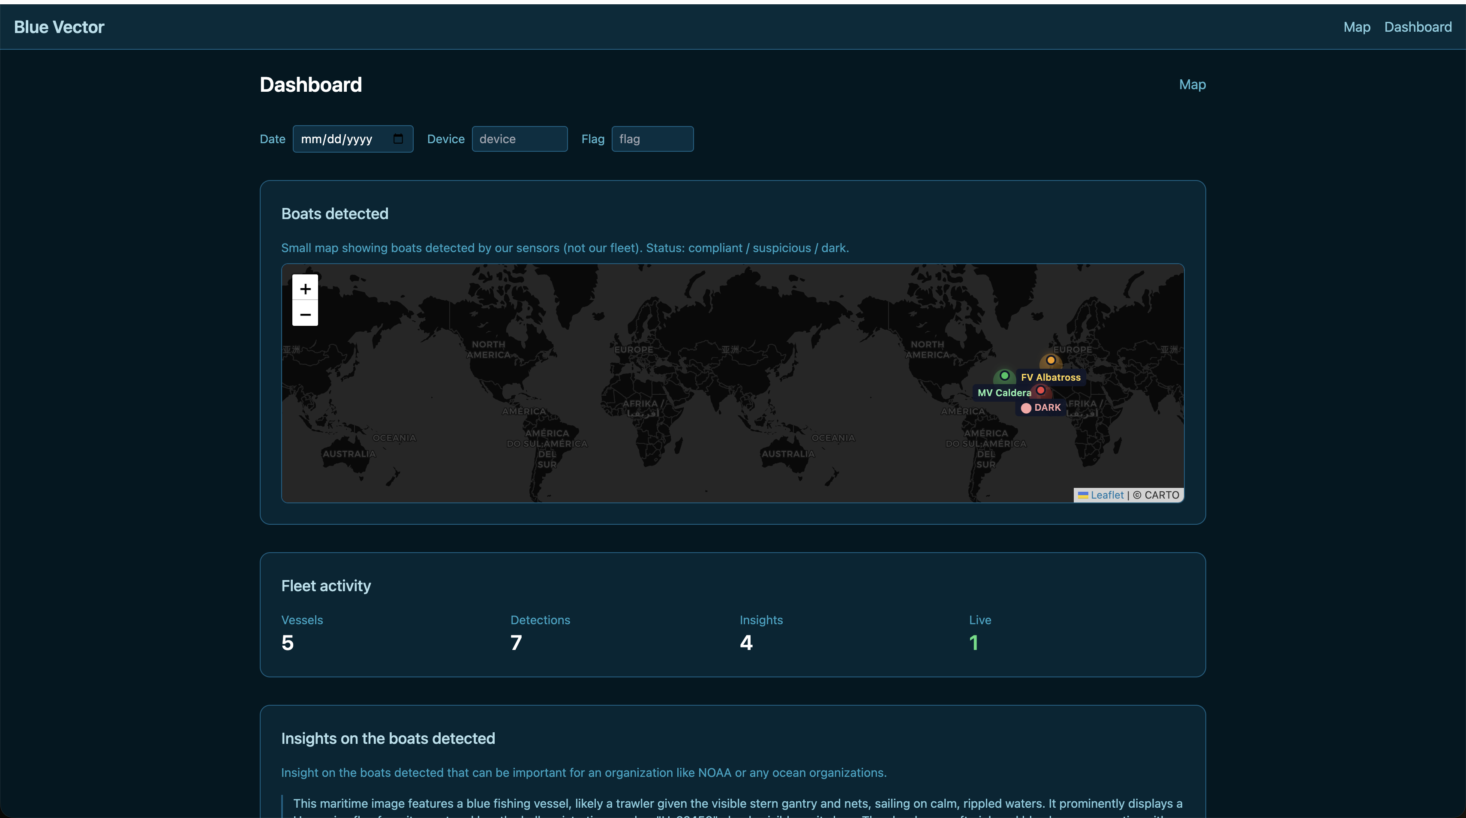Open the date picker calendar icon
The width and height of the screenshot is (1466, 818).
pyautogui.click(x=398, y=138)
